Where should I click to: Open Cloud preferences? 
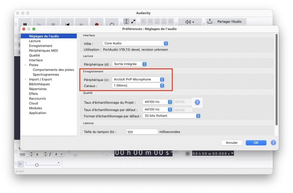pos(33,104)
